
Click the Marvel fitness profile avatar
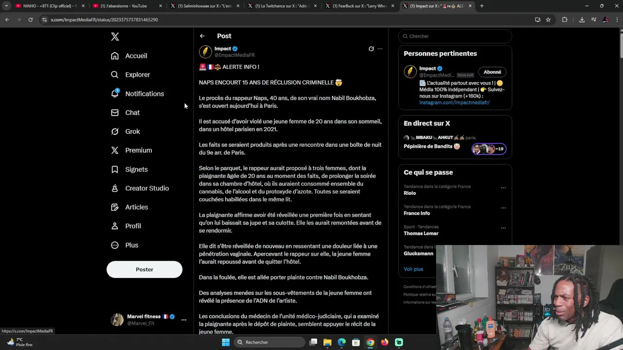click(x=117, y=320)
